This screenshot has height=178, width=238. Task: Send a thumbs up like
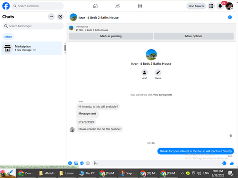click(x=232, y=163)
